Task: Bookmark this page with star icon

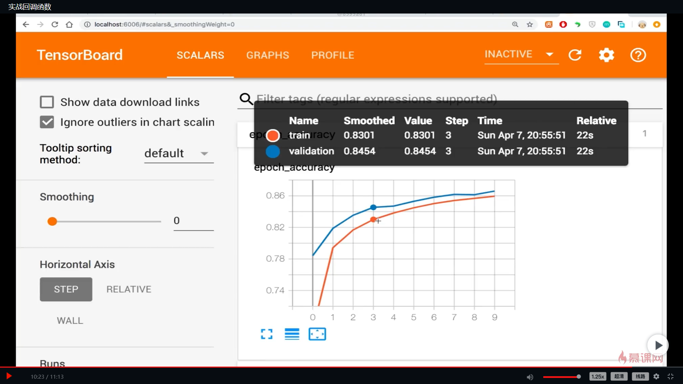Action: pyautogui.click(x=530, y=24)
